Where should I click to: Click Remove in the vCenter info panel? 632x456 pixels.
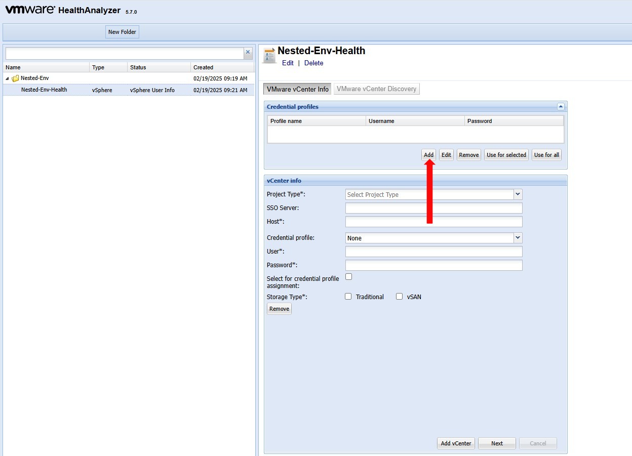point(280,309)
